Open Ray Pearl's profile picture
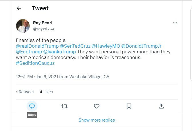Screen dimensions: 192x131 coord(23,26)
